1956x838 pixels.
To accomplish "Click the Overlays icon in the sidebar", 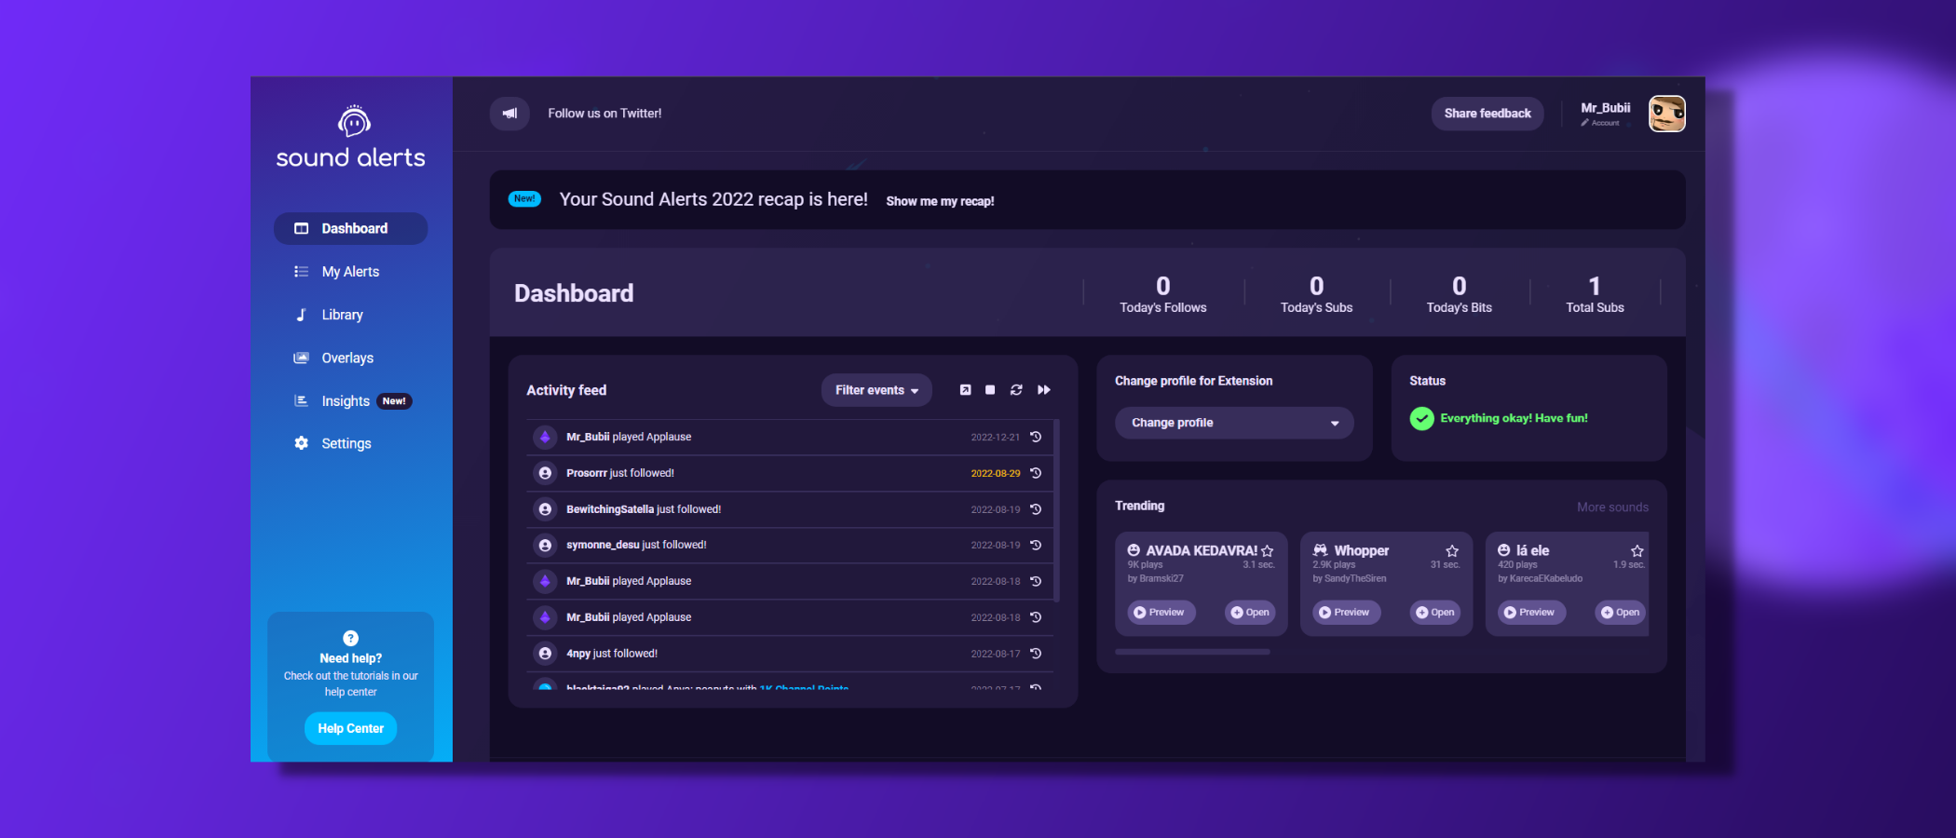I will pyautogui.click(x=301, y=358).
